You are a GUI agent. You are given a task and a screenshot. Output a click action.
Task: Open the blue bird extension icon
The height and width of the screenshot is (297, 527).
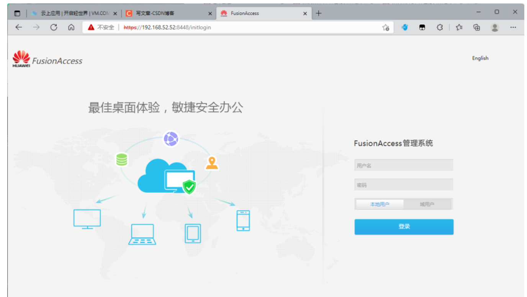[405, 27]
